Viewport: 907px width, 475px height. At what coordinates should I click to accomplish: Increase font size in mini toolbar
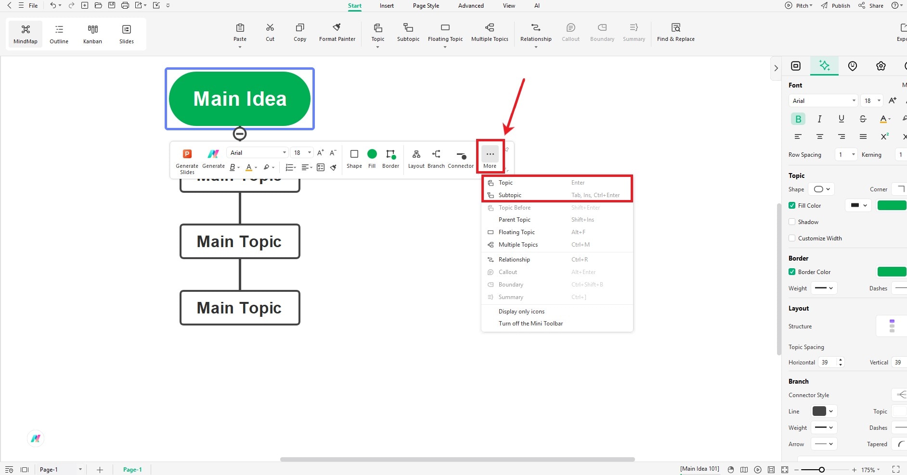(321, 152)
